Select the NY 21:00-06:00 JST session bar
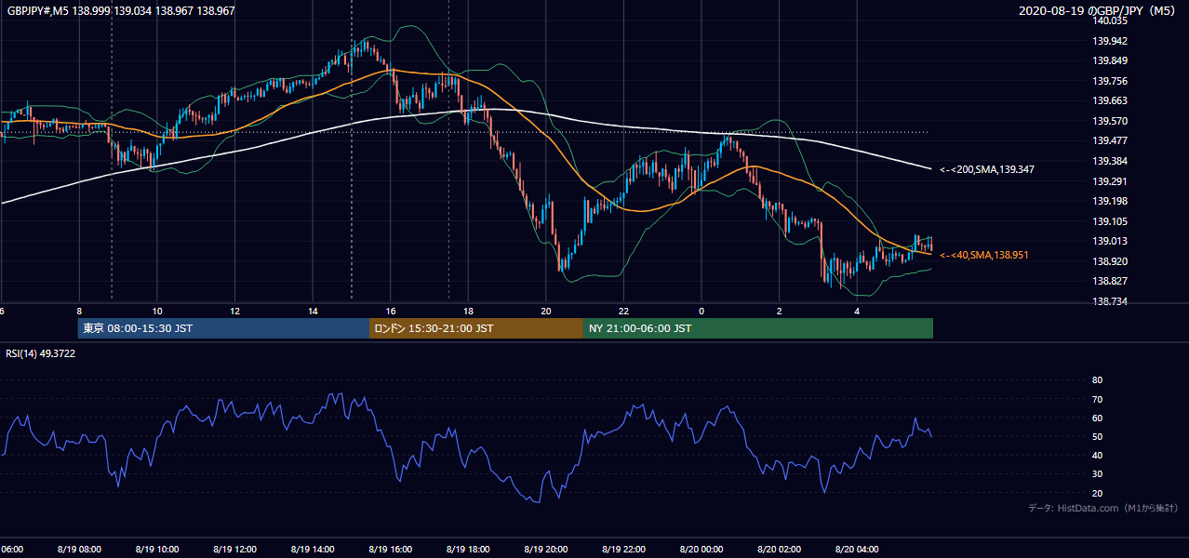Image resolution: width=1189 pixels, height=558 pixels. pyautogui.click(x=757, y=328)
